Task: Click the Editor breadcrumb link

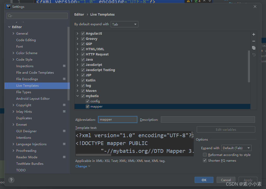Action: [79, 15]
